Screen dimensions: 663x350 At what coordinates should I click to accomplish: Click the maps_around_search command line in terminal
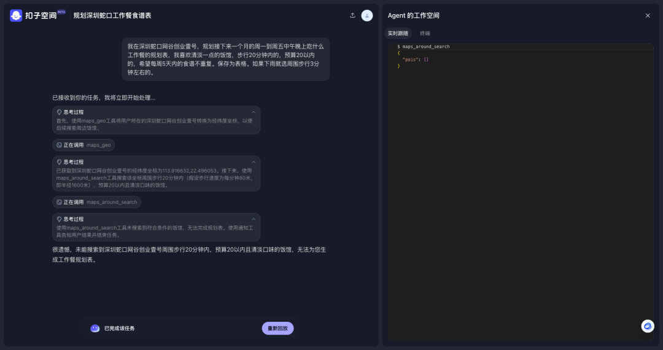426,47
